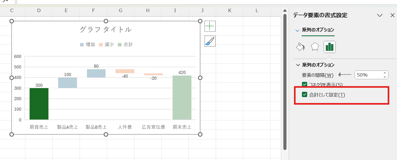Collapse the pane using the chevron beside the X
The height and width of the screenshot is (160, 397).
(380, 15)
